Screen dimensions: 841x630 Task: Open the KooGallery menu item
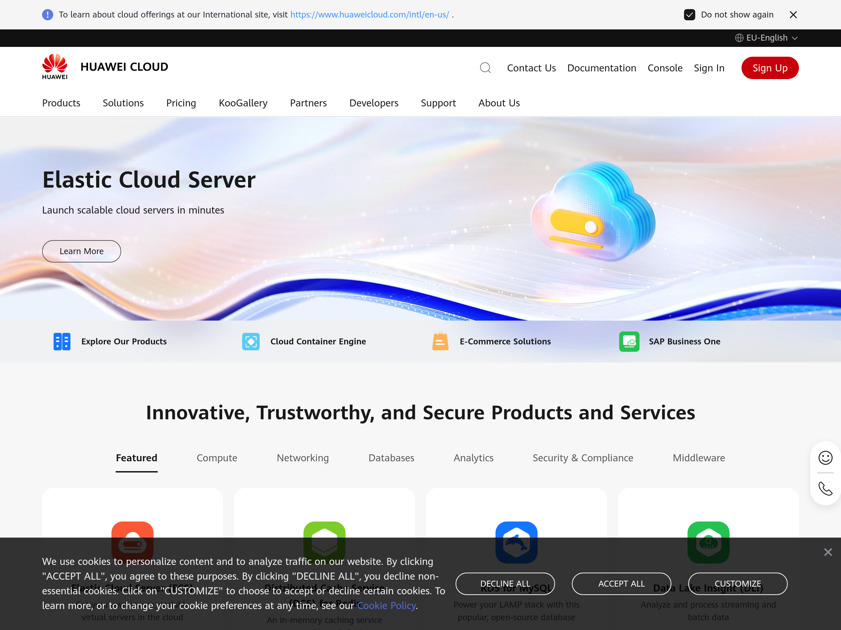243,103
